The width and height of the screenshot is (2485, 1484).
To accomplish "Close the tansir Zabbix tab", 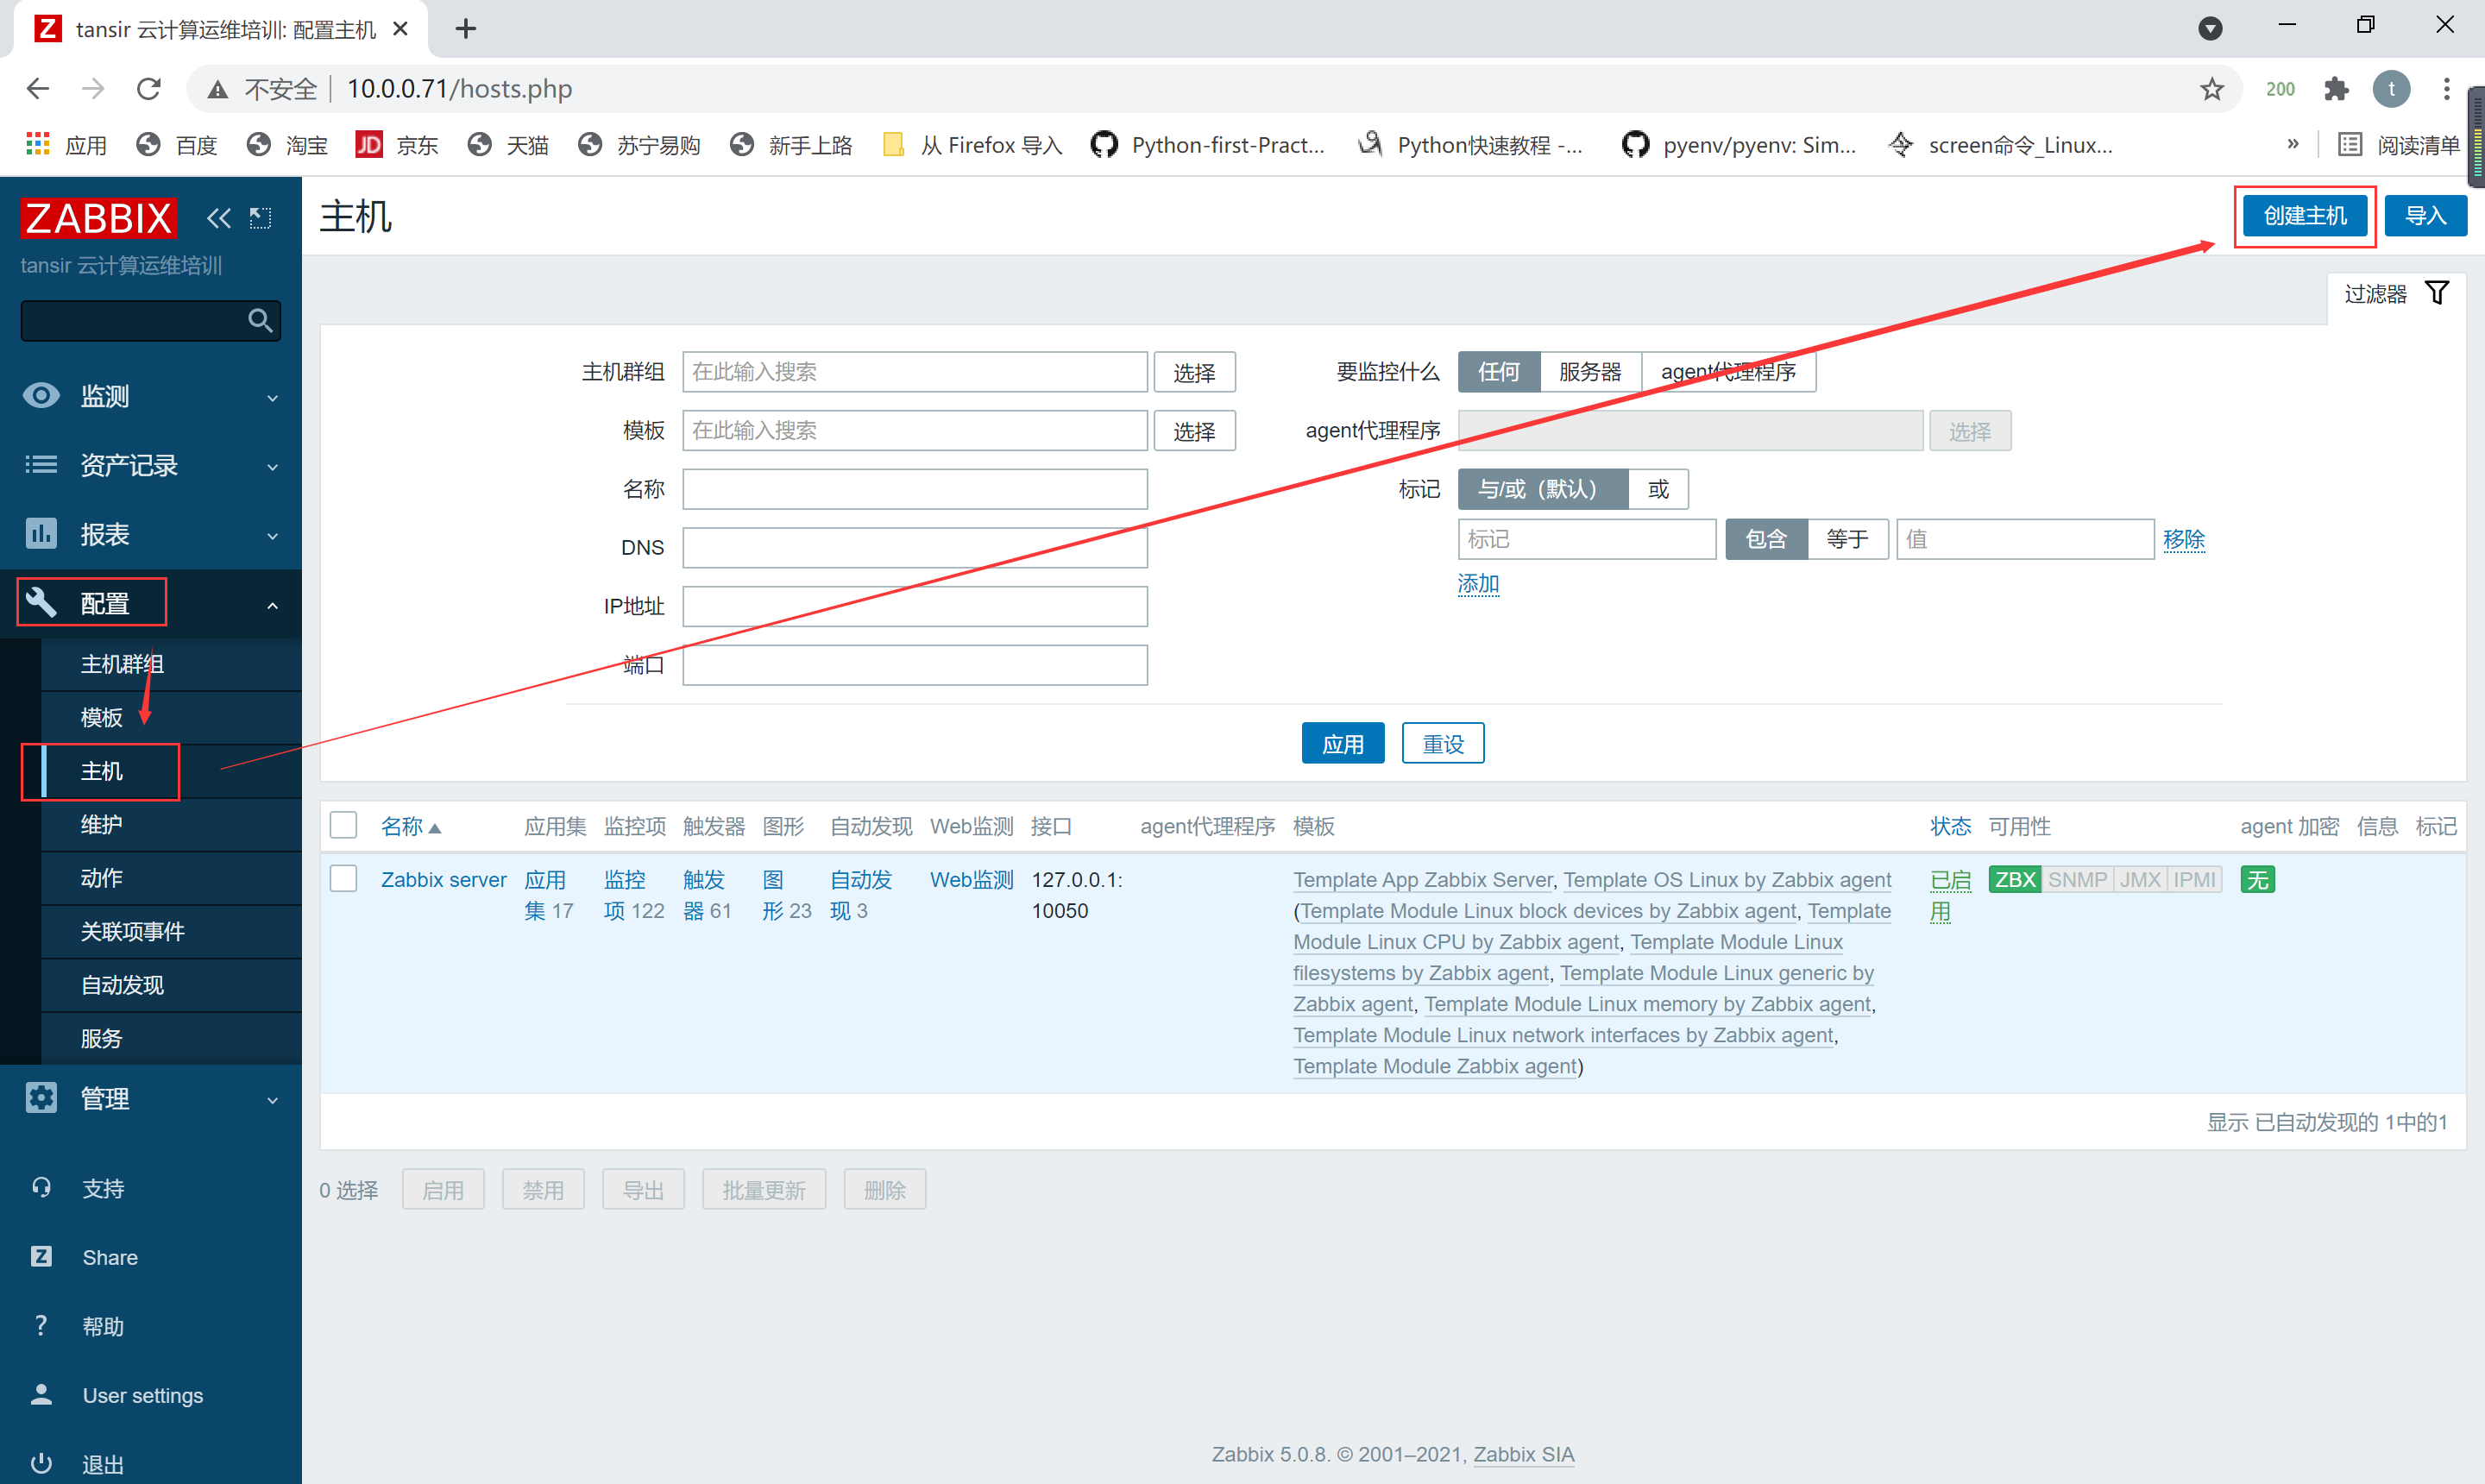I will [x=400, y=29].
